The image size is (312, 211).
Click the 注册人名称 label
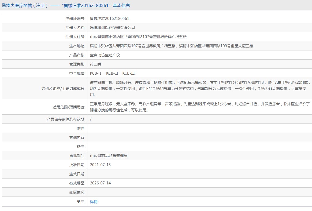75,28
